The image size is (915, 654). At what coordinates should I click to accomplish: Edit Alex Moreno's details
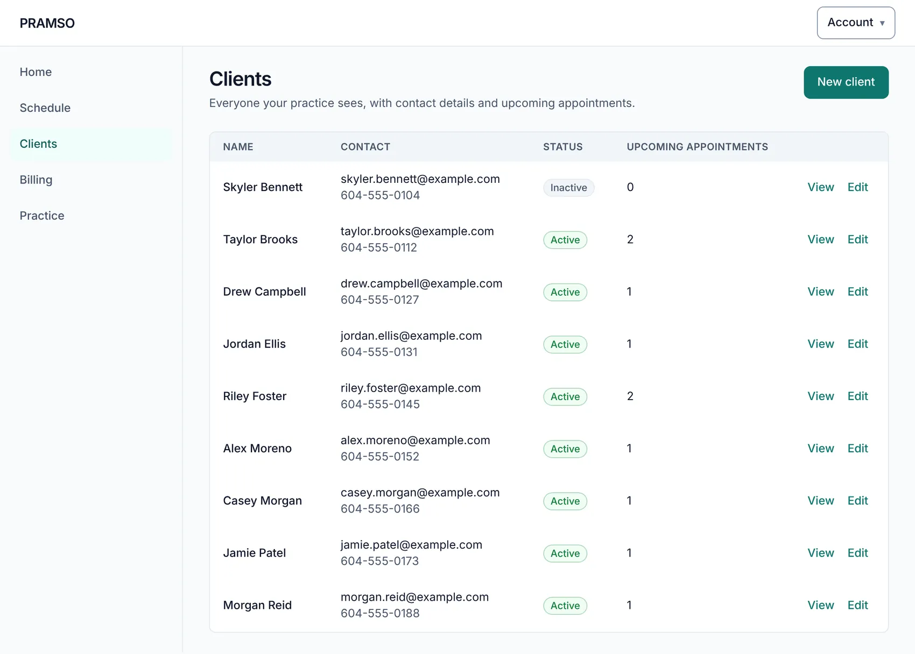858,448
